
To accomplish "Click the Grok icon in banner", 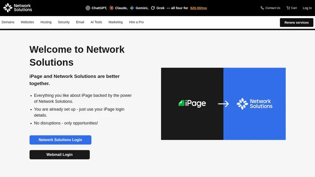I will point(153,8).
